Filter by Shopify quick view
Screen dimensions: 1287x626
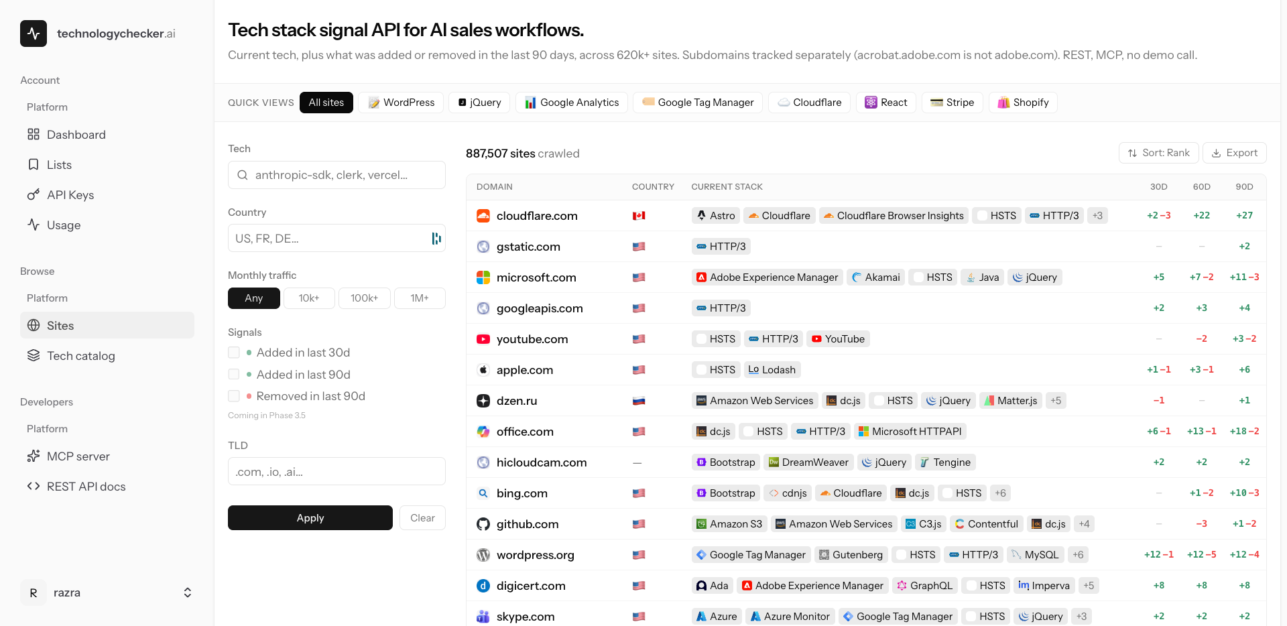[1023, 103]
